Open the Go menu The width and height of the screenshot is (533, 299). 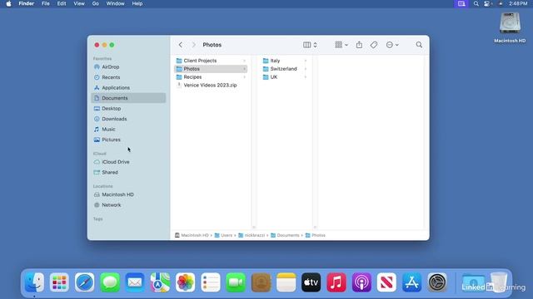click(96, 3)
